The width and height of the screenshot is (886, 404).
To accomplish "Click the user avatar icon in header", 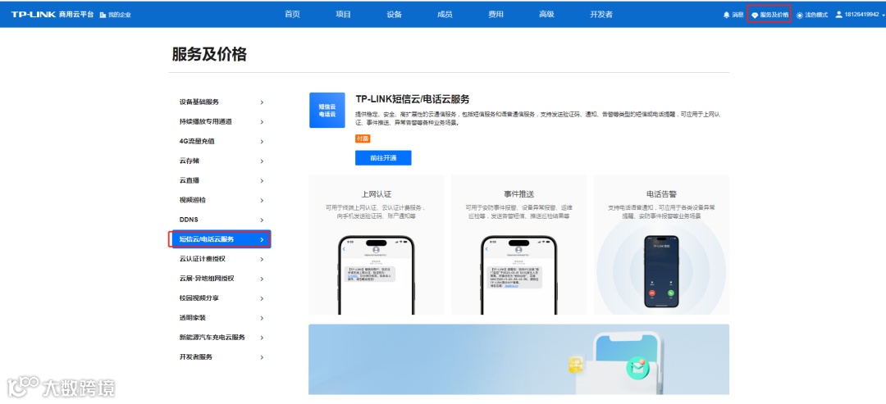I will [x=839, y=15].
